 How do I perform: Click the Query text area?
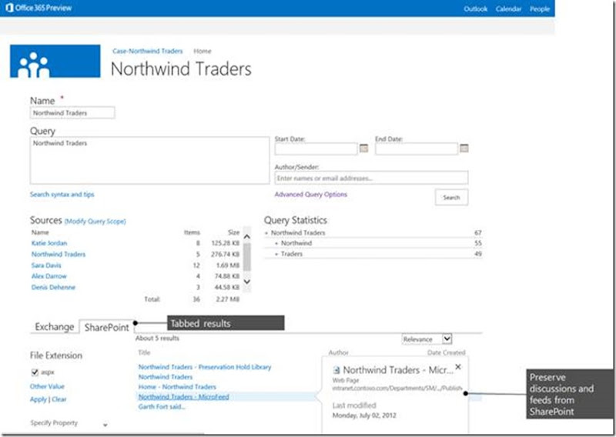tap(149, 160)
